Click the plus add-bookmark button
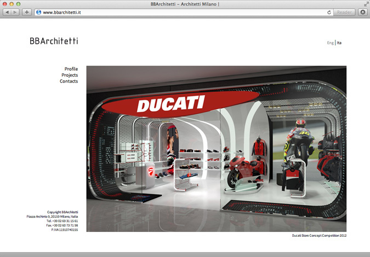Screen dimensions: 370x257 (27, 12)
